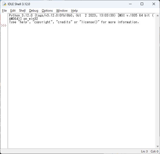The width and height of the screenshot is (160, 154).
Task: Click the scrollbar down arrow
Action: tap(158, 147)
